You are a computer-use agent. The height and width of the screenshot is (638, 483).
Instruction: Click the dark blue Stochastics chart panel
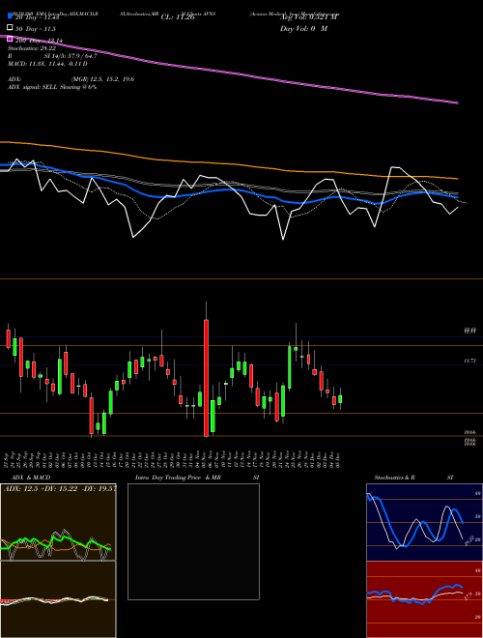click(x=424, y=522)
